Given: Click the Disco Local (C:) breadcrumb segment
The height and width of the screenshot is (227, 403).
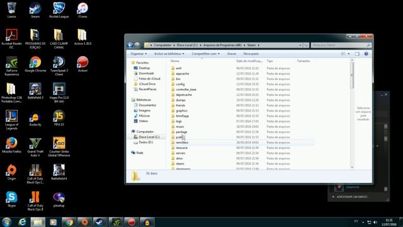Looking at the screenshot, I should point(187,45).
